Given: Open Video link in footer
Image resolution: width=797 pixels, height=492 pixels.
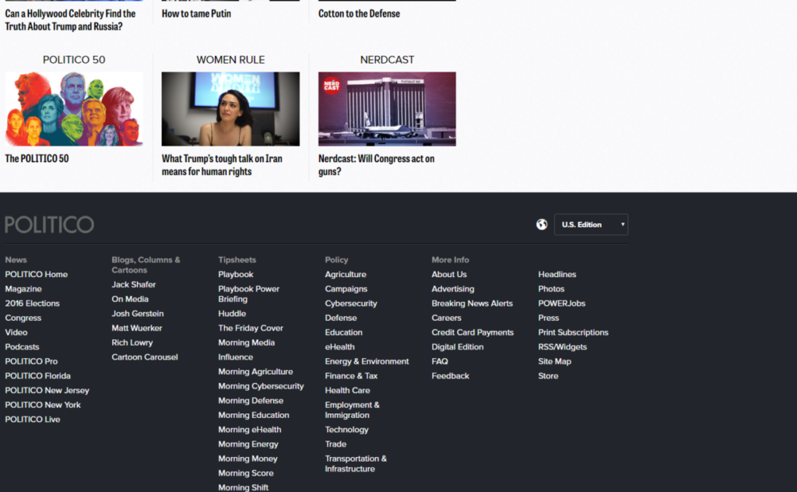Looking at the screenshot, I should pos(16,332).
